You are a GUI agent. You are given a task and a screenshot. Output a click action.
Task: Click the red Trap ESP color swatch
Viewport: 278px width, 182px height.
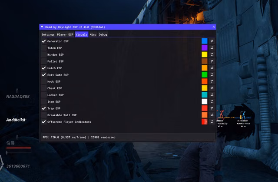(205, 108)
